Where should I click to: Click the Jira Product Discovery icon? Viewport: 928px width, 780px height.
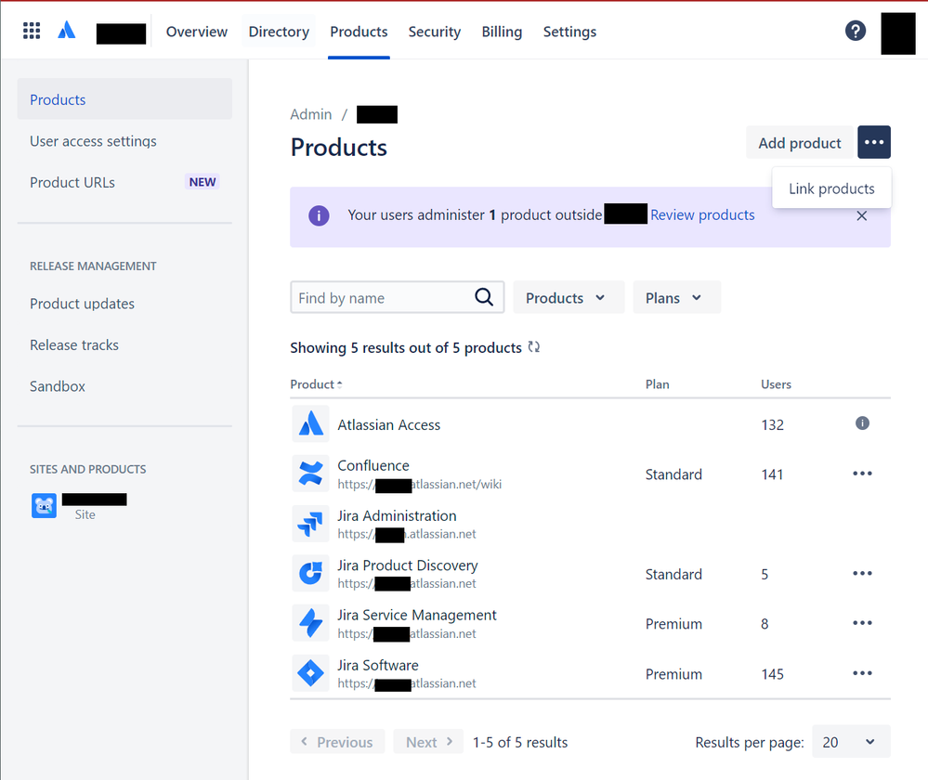(310, 574)
